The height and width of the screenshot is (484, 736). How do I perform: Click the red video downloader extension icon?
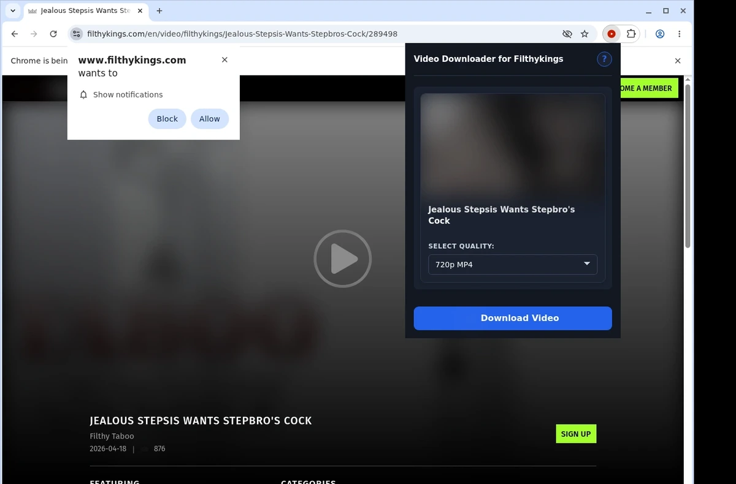pyautogui.click(x=611, y=34)
